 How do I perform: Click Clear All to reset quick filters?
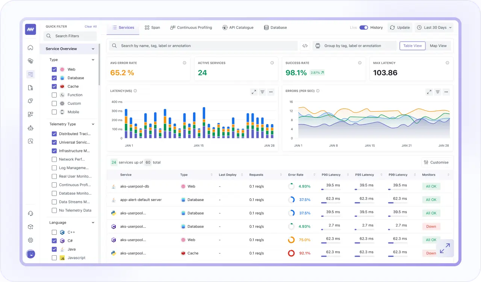(x=91, y=26)
